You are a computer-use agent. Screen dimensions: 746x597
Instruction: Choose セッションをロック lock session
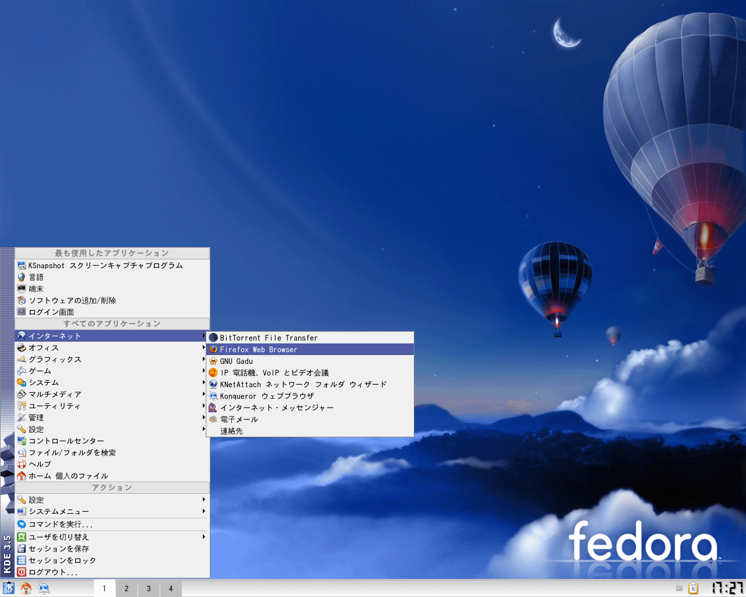tap(112, 560)
